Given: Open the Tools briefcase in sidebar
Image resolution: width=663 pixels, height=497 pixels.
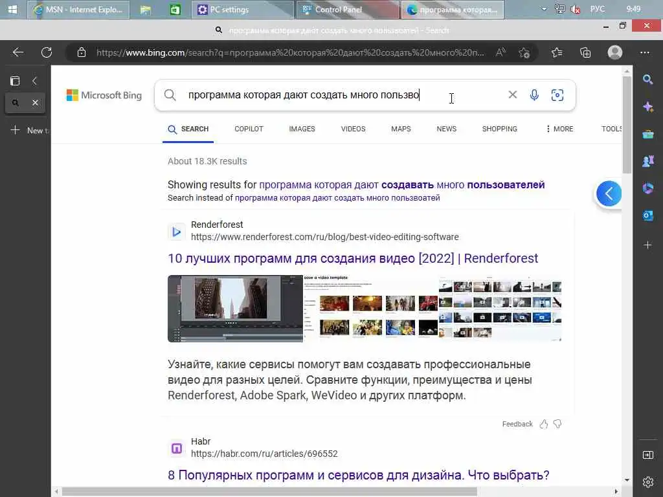Looking at the screenshot, I should (x=647, y=134).
